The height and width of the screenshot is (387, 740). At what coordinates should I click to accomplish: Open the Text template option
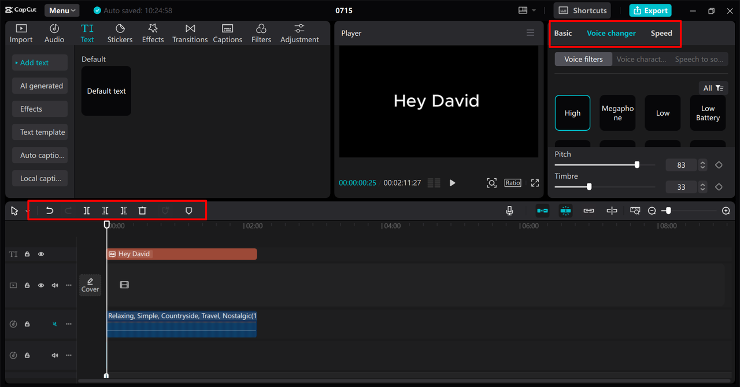pyautogui.click(x=40, y=132)
